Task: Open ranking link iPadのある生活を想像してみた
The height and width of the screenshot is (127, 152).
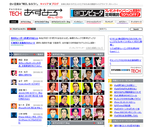Action: coord(126,116)
